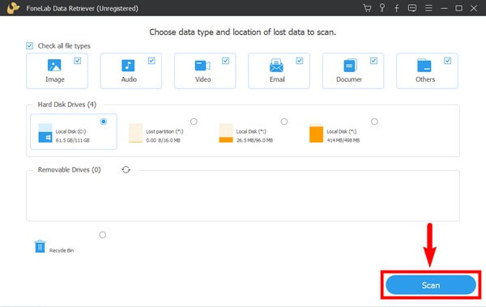Open the Facebook share icon
486x307 pixels.
coord(397,8)
